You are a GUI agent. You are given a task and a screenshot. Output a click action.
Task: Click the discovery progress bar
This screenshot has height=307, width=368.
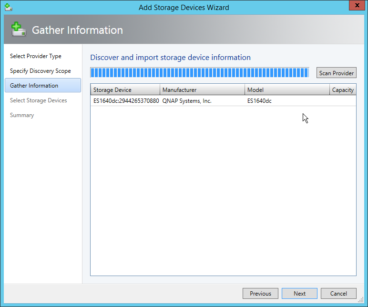(199, 72)
